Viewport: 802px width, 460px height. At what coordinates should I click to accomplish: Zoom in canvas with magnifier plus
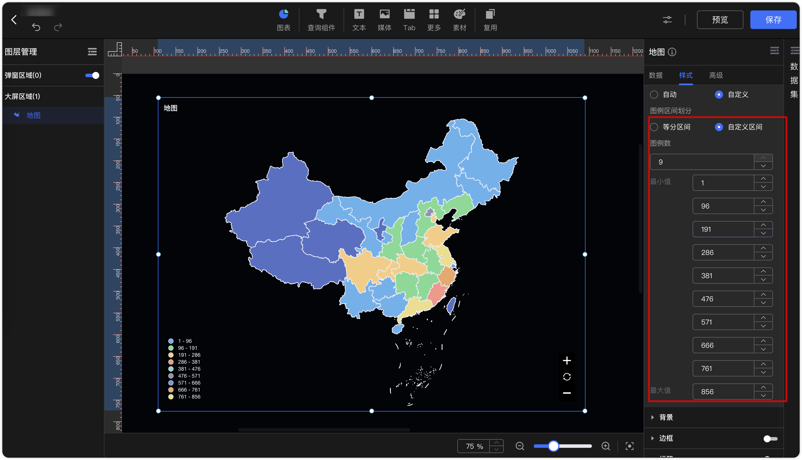606,446
